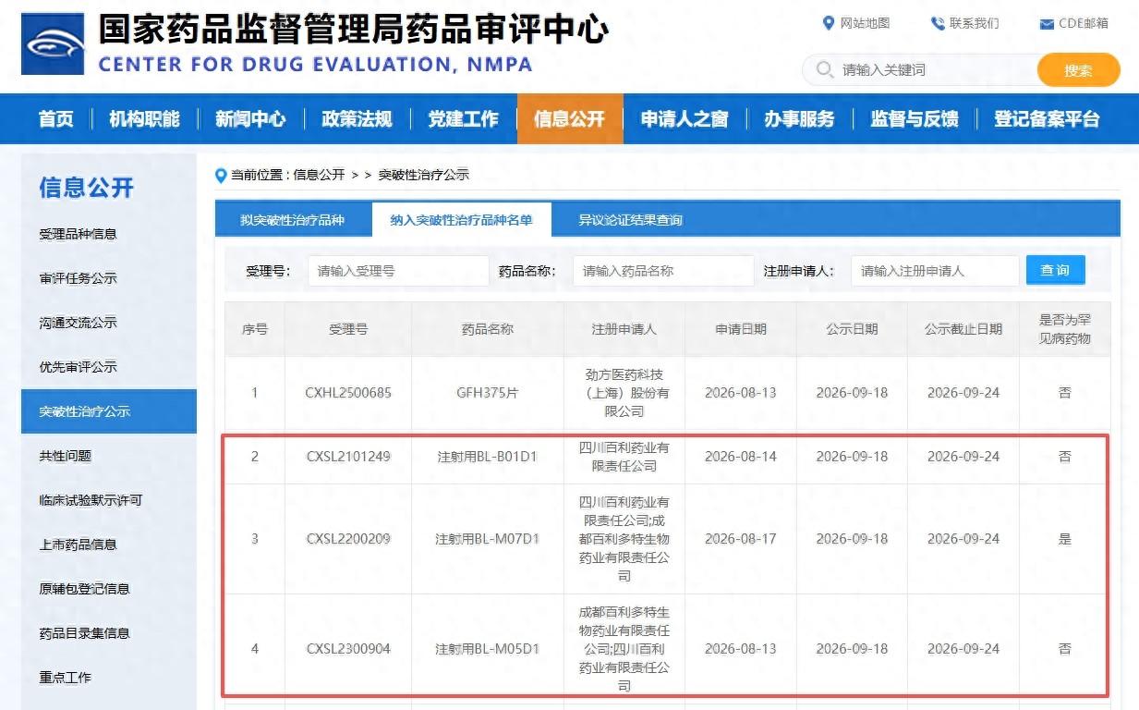Open the 网站地图 location pin icon

(x=829, y=22)
